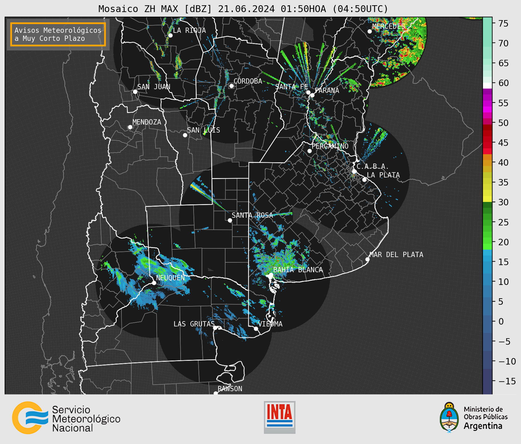Click the MAR DEL PLATA label text
This screenshot has height=444, width=521.
tap(397, 255)
